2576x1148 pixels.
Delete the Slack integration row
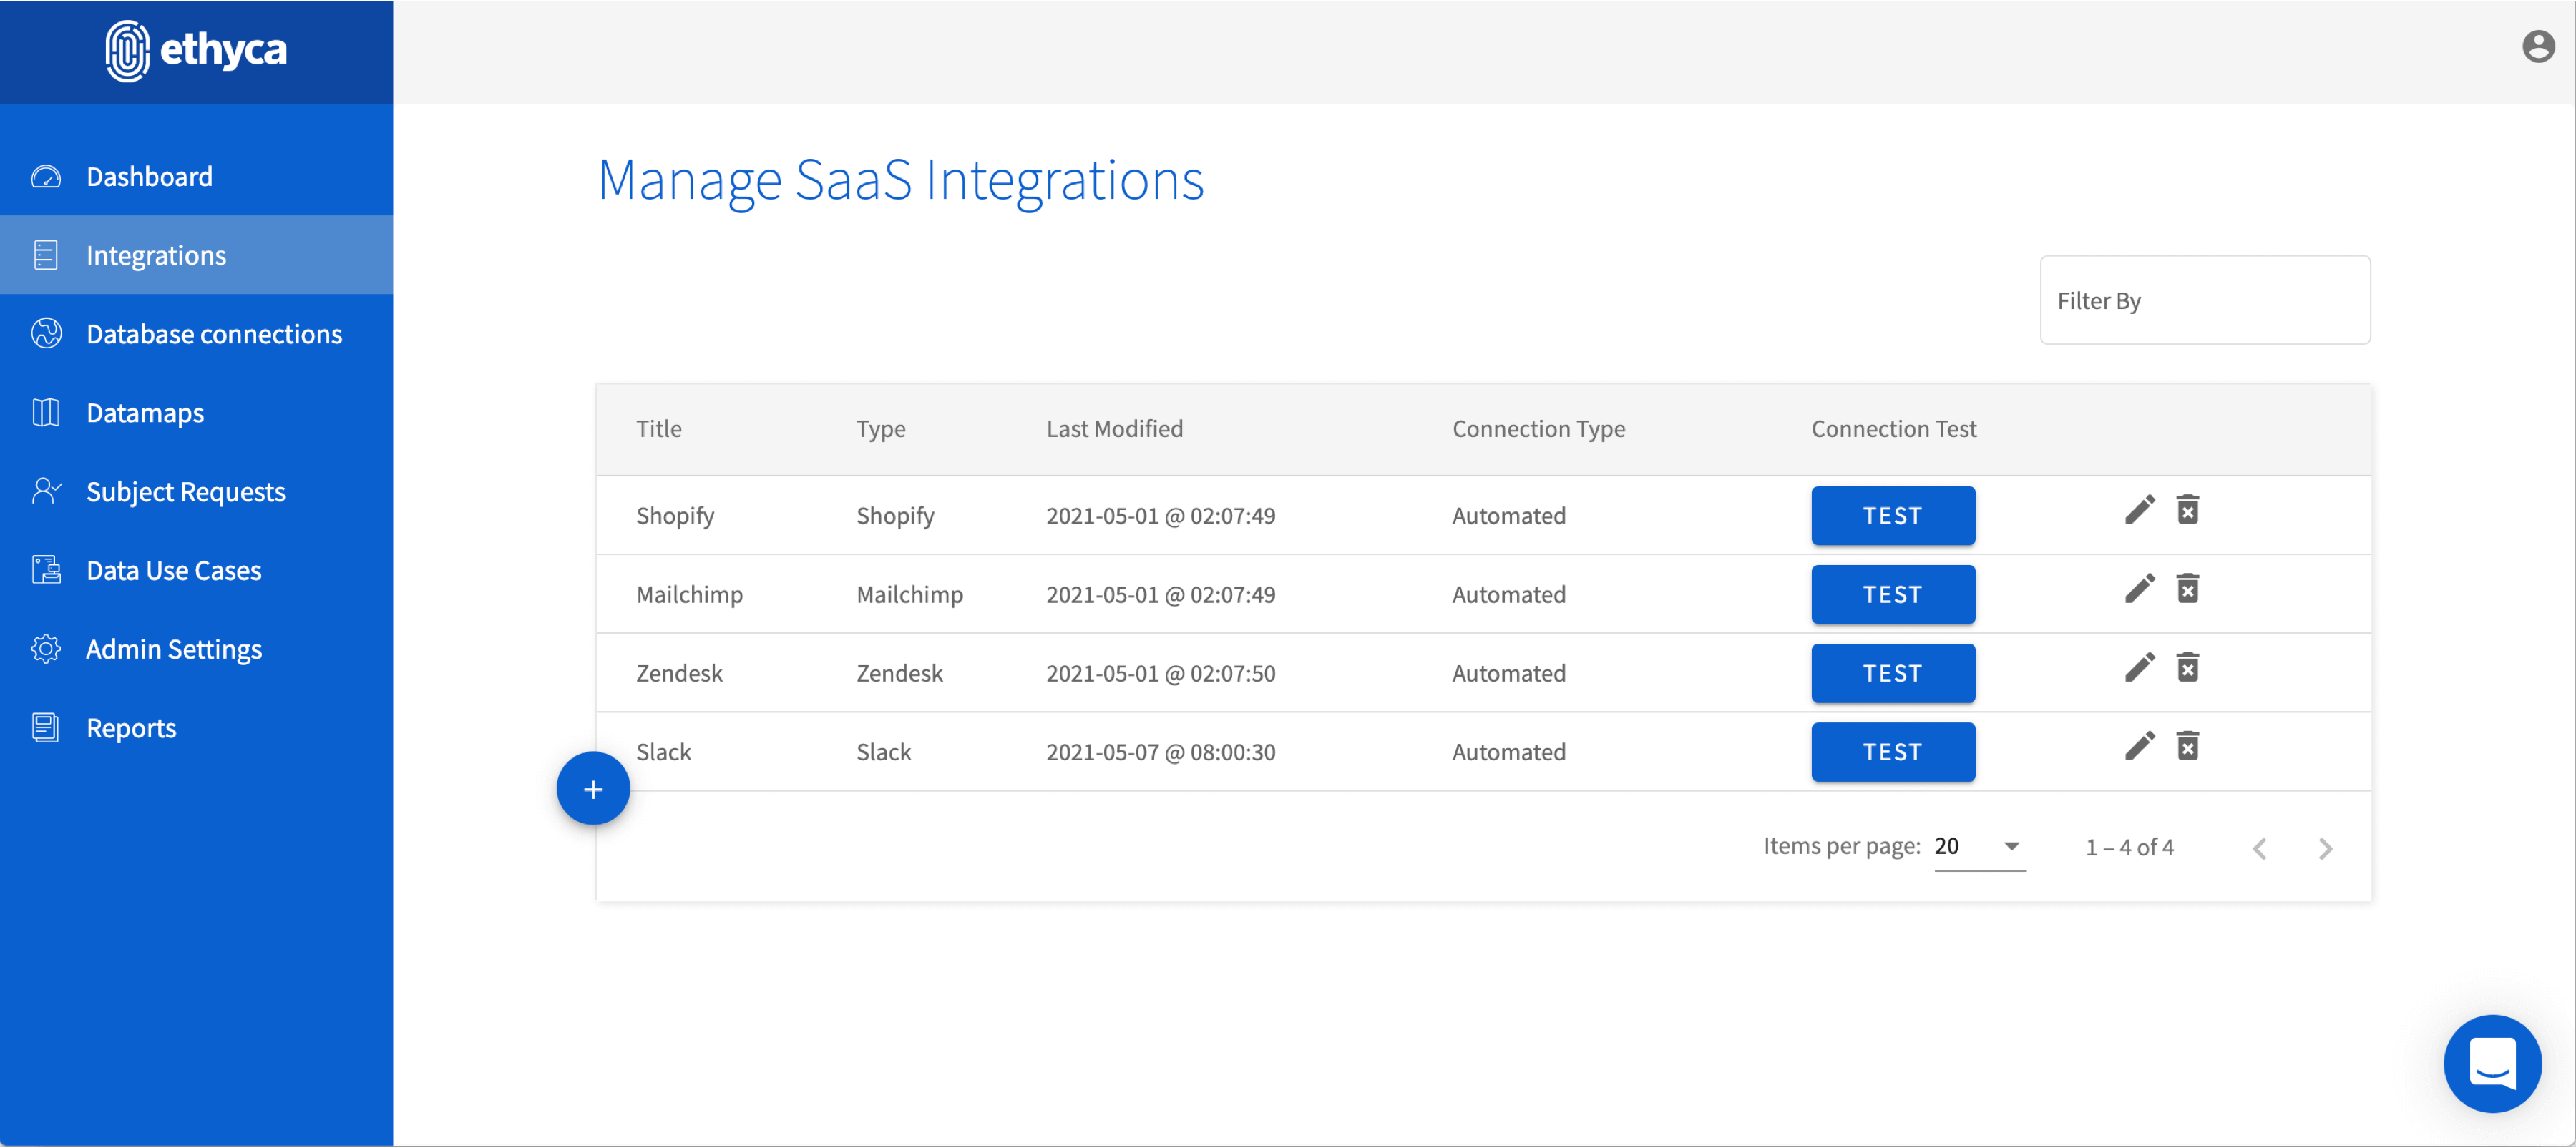[2187, 746]
